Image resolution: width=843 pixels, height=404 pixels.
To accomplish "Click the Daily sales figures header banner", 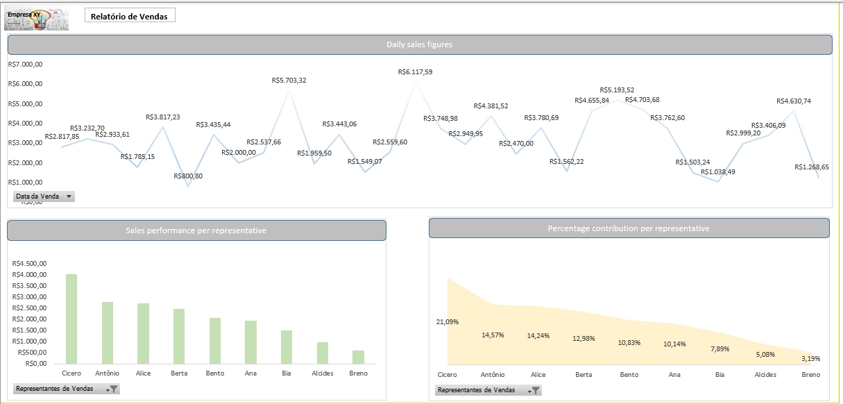I will click(419, 44).
